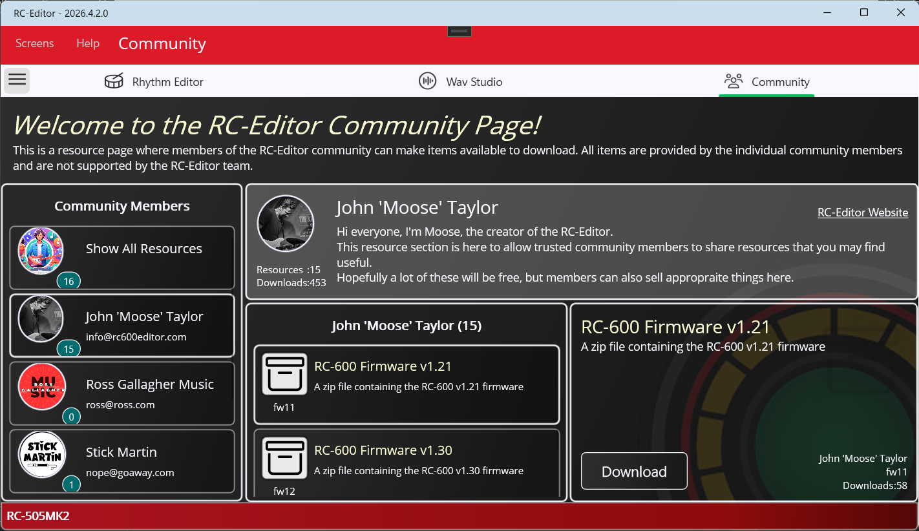Click the 0 resources badge under Ross Gallagher
The image size is (919, 531).
[71, 417]
